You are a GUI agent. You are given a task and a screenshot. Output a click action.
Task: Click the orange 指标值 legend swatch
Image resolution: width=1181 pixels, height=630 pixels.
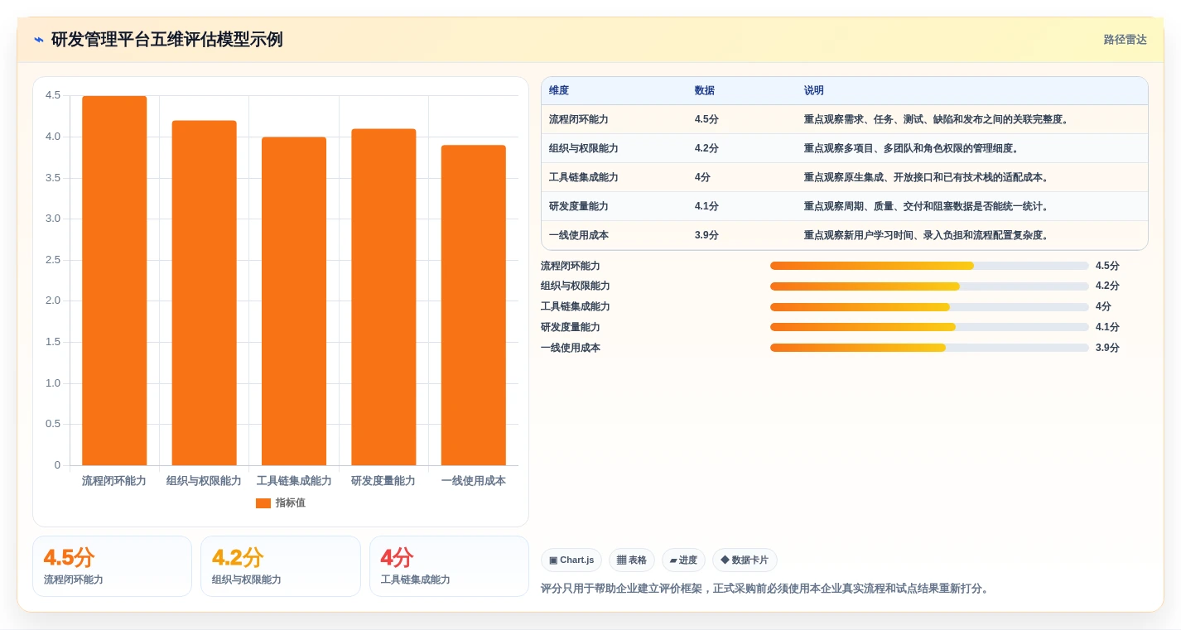(x=263, y=503)
